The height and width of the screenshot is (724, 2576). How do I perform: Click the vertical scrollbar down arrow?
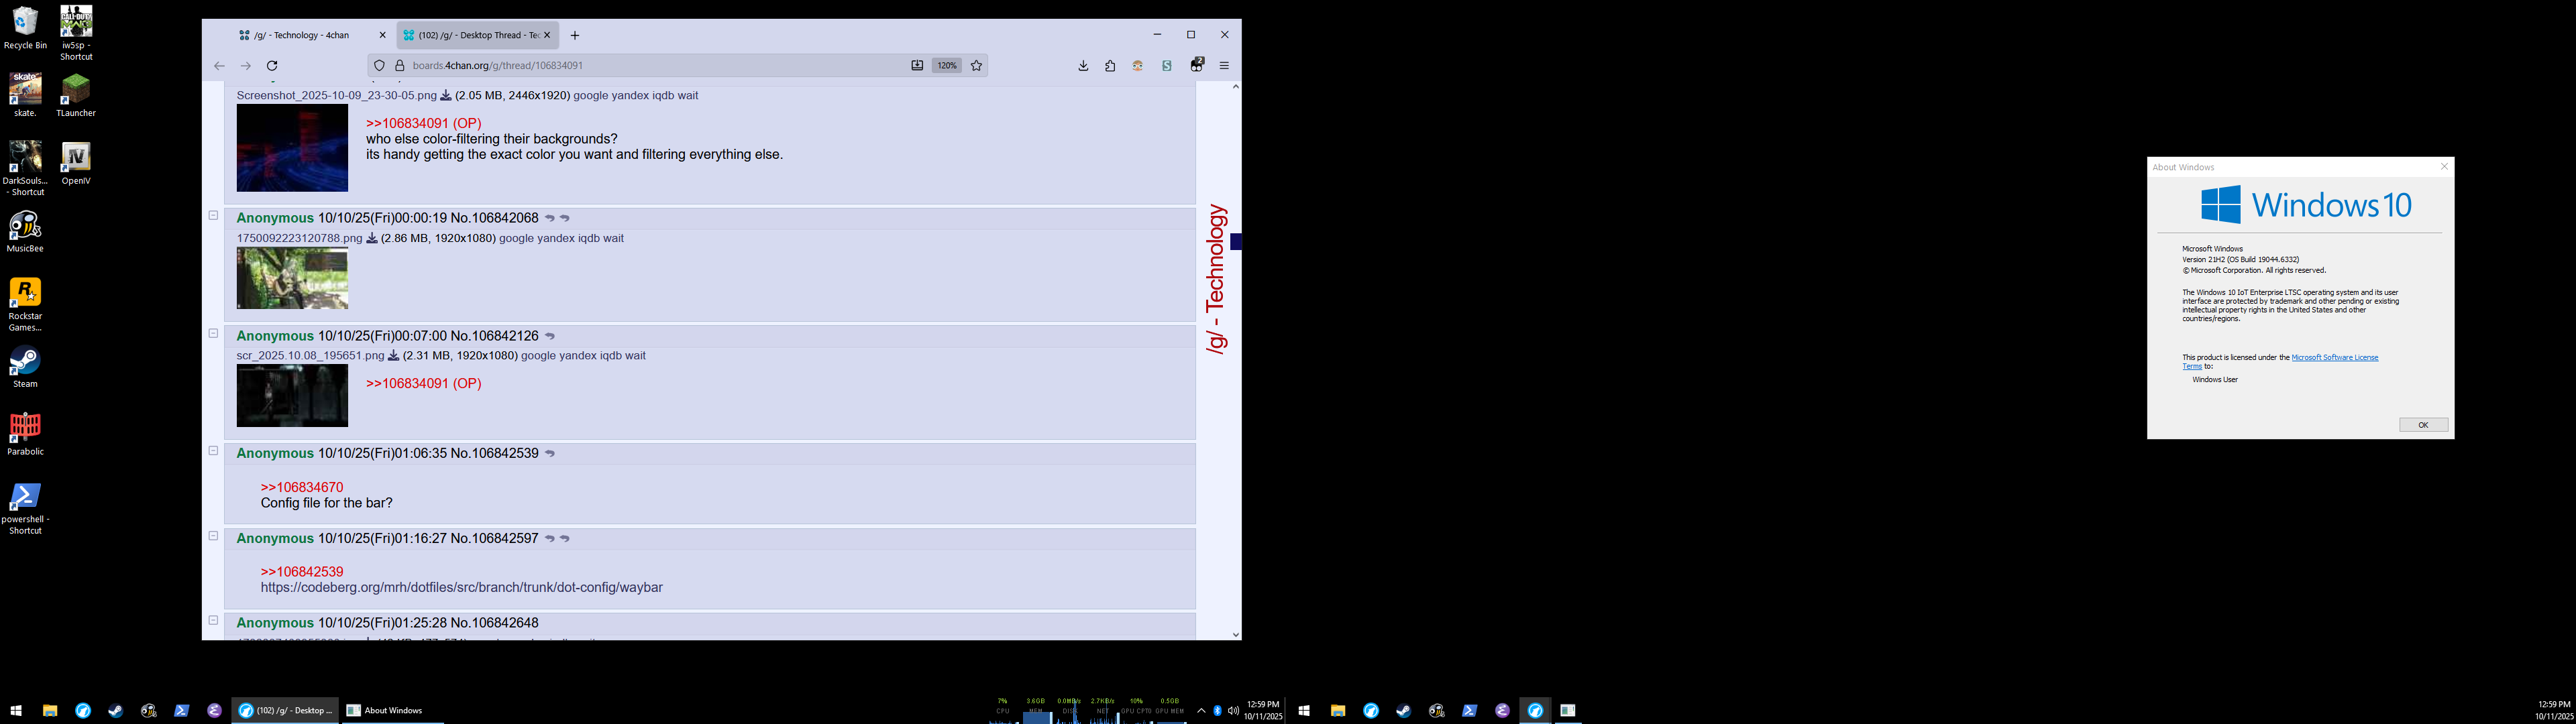pos(1236,634)
